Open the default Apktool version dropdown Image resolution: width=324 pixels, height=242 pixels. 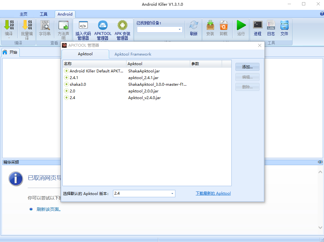pos(172,193)
